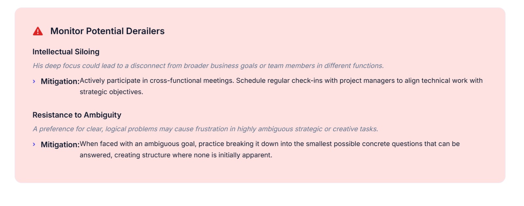The image size is (524, 206).
Task: Select the Monitor Potential Derailers heading
Action: [107, 31]
